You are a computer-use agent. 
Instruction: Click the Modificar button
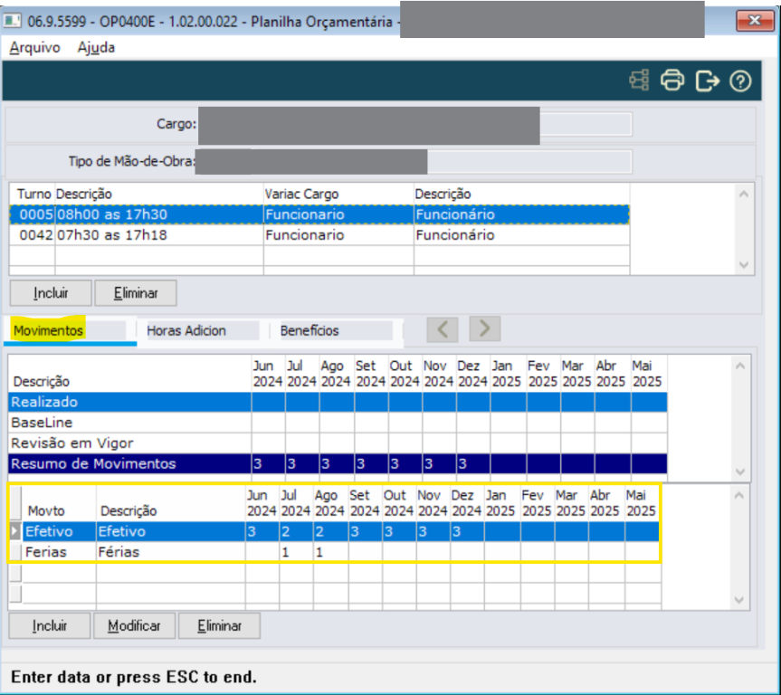click(x=134, y=625)
